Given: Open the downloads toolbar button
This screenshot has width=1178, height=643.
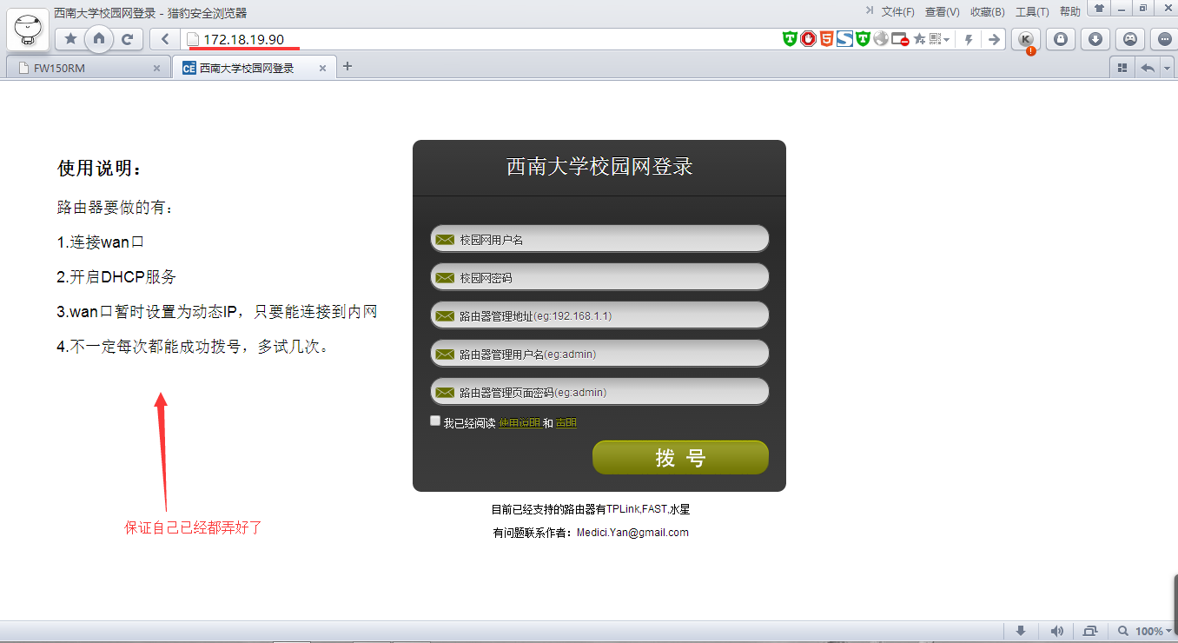Looking at the screenshot, I should pos(1095,39).
